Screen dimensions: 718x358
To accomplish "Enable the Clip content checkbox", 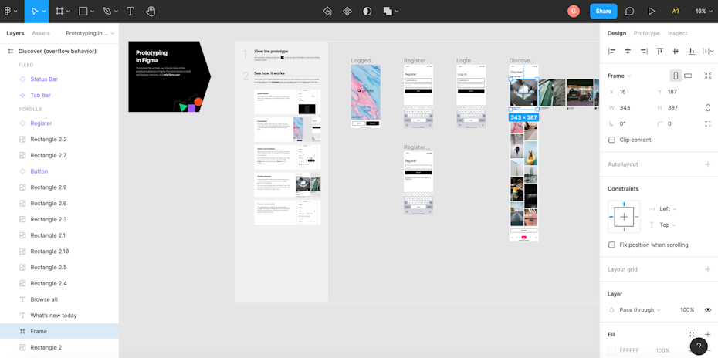I will tap(612, 140).
